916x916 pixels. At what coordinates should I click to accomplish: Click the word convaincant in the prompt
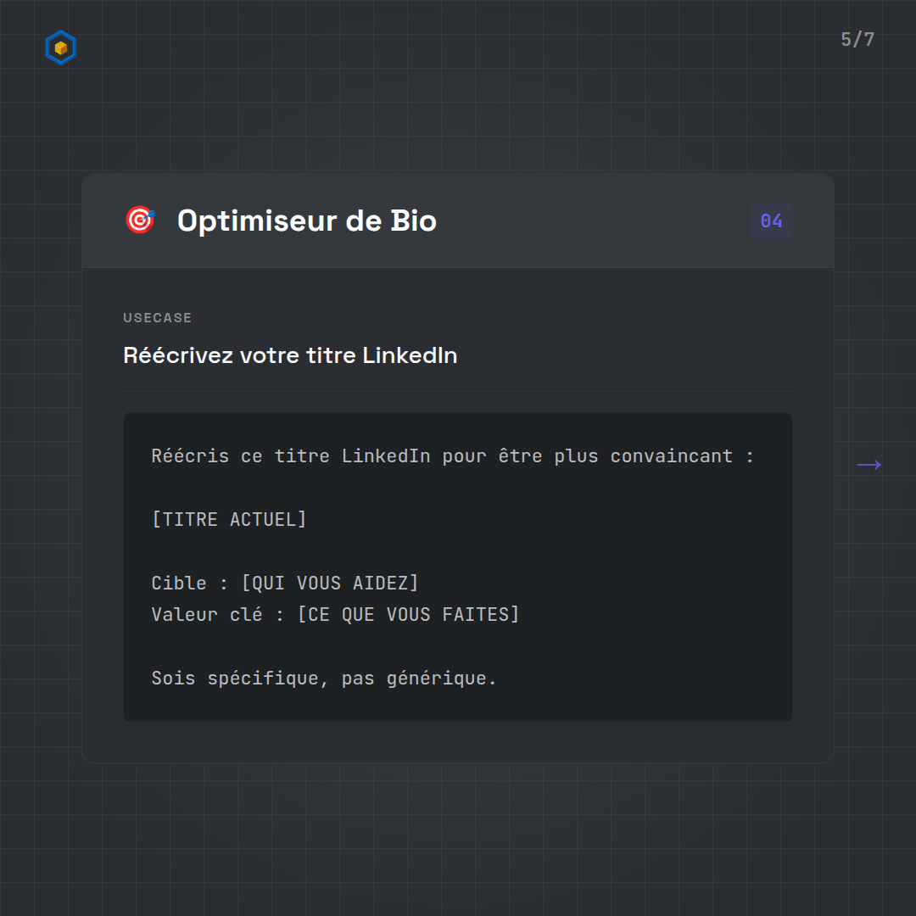pyautogui.click(x=671, y=456)
